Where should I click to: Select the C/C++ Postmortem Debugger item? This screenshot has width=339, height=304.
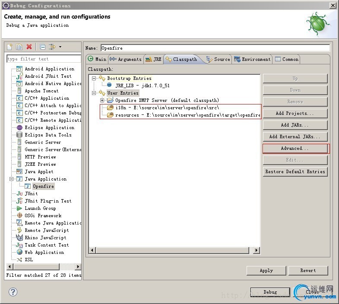coord(53,113)
